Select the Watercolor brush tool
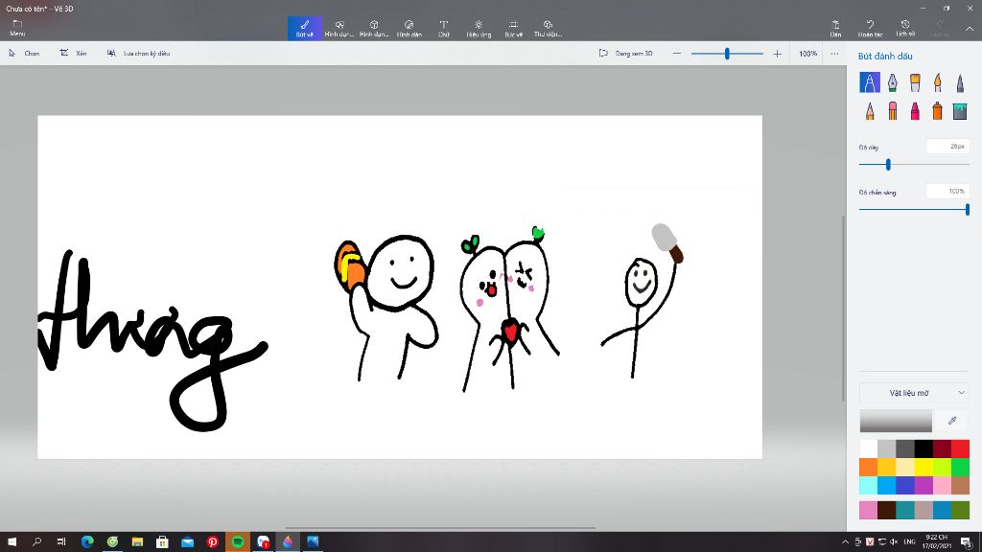This screenshot has width=982, height=552. click(938, 82)
